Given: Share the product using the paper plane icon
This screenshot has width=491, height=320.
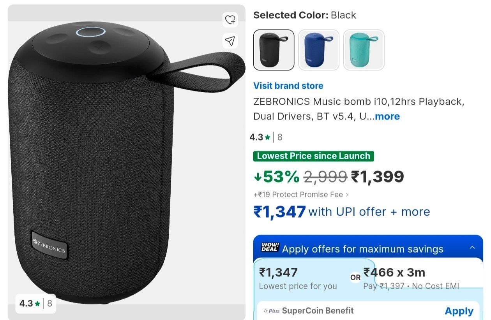Looking at the screenshot, I should 230,40.
